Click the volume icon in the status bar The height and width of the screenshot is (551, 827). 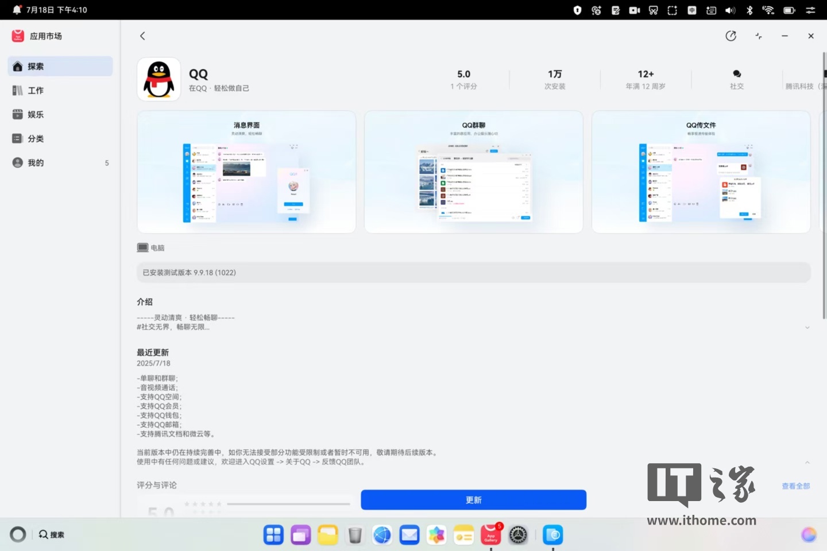[x=730, y=9]
